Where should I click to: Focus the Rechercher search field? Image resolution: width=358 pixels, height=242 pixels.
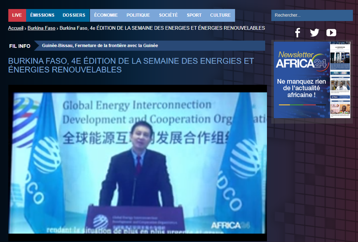click(x=312, y=15)
